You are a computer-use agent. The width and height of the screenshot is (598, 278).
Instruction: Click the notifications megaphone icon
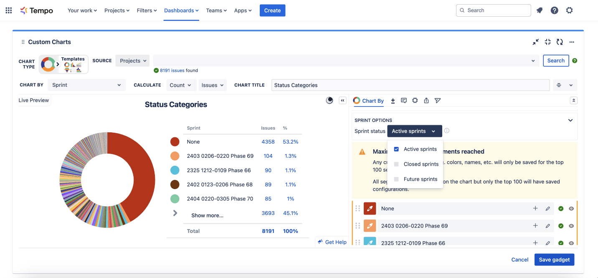540,10
